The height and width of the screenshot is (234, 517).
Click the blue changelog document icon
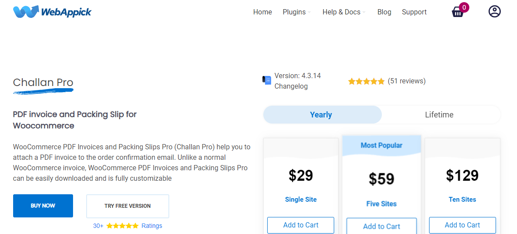click(267, 80)
